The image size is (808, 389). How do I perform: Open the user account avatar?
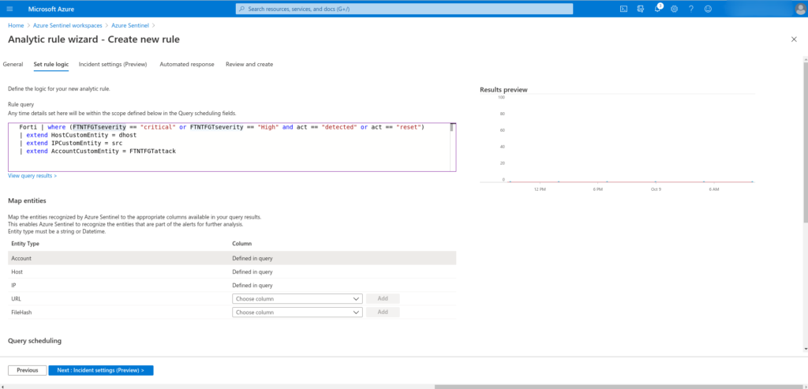click(x=799, y=9)
